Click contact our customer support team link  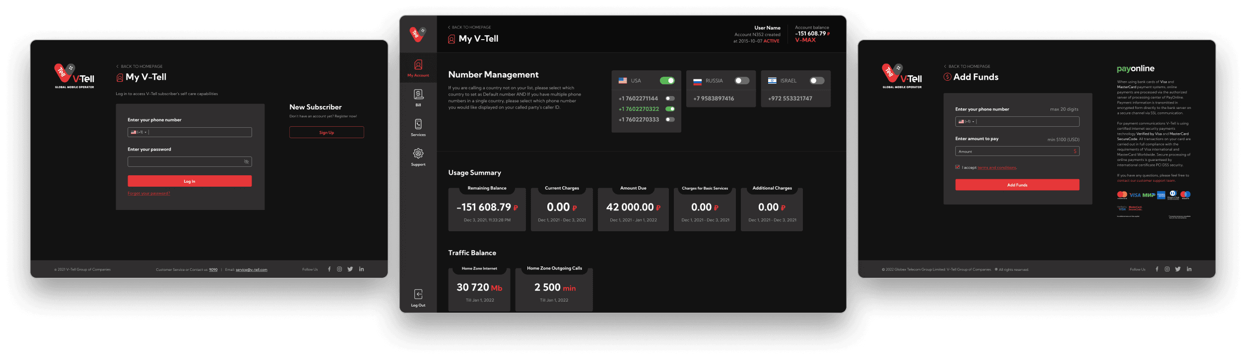(1146, 181)
